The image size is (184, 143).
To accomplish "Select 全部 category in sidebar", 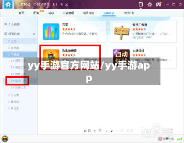I will pos(20,41).
